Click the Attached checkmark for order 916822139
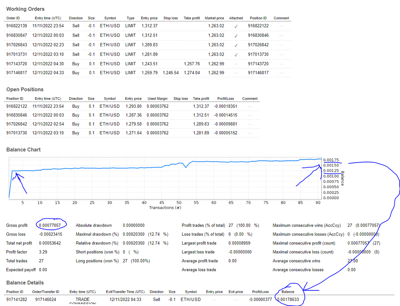Image resolution: width=400 pixels, height=306 pixels. 236,26
